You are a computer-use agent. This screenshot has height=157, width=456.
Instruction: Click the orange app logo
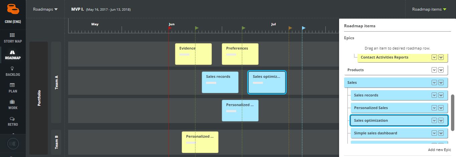13,9
